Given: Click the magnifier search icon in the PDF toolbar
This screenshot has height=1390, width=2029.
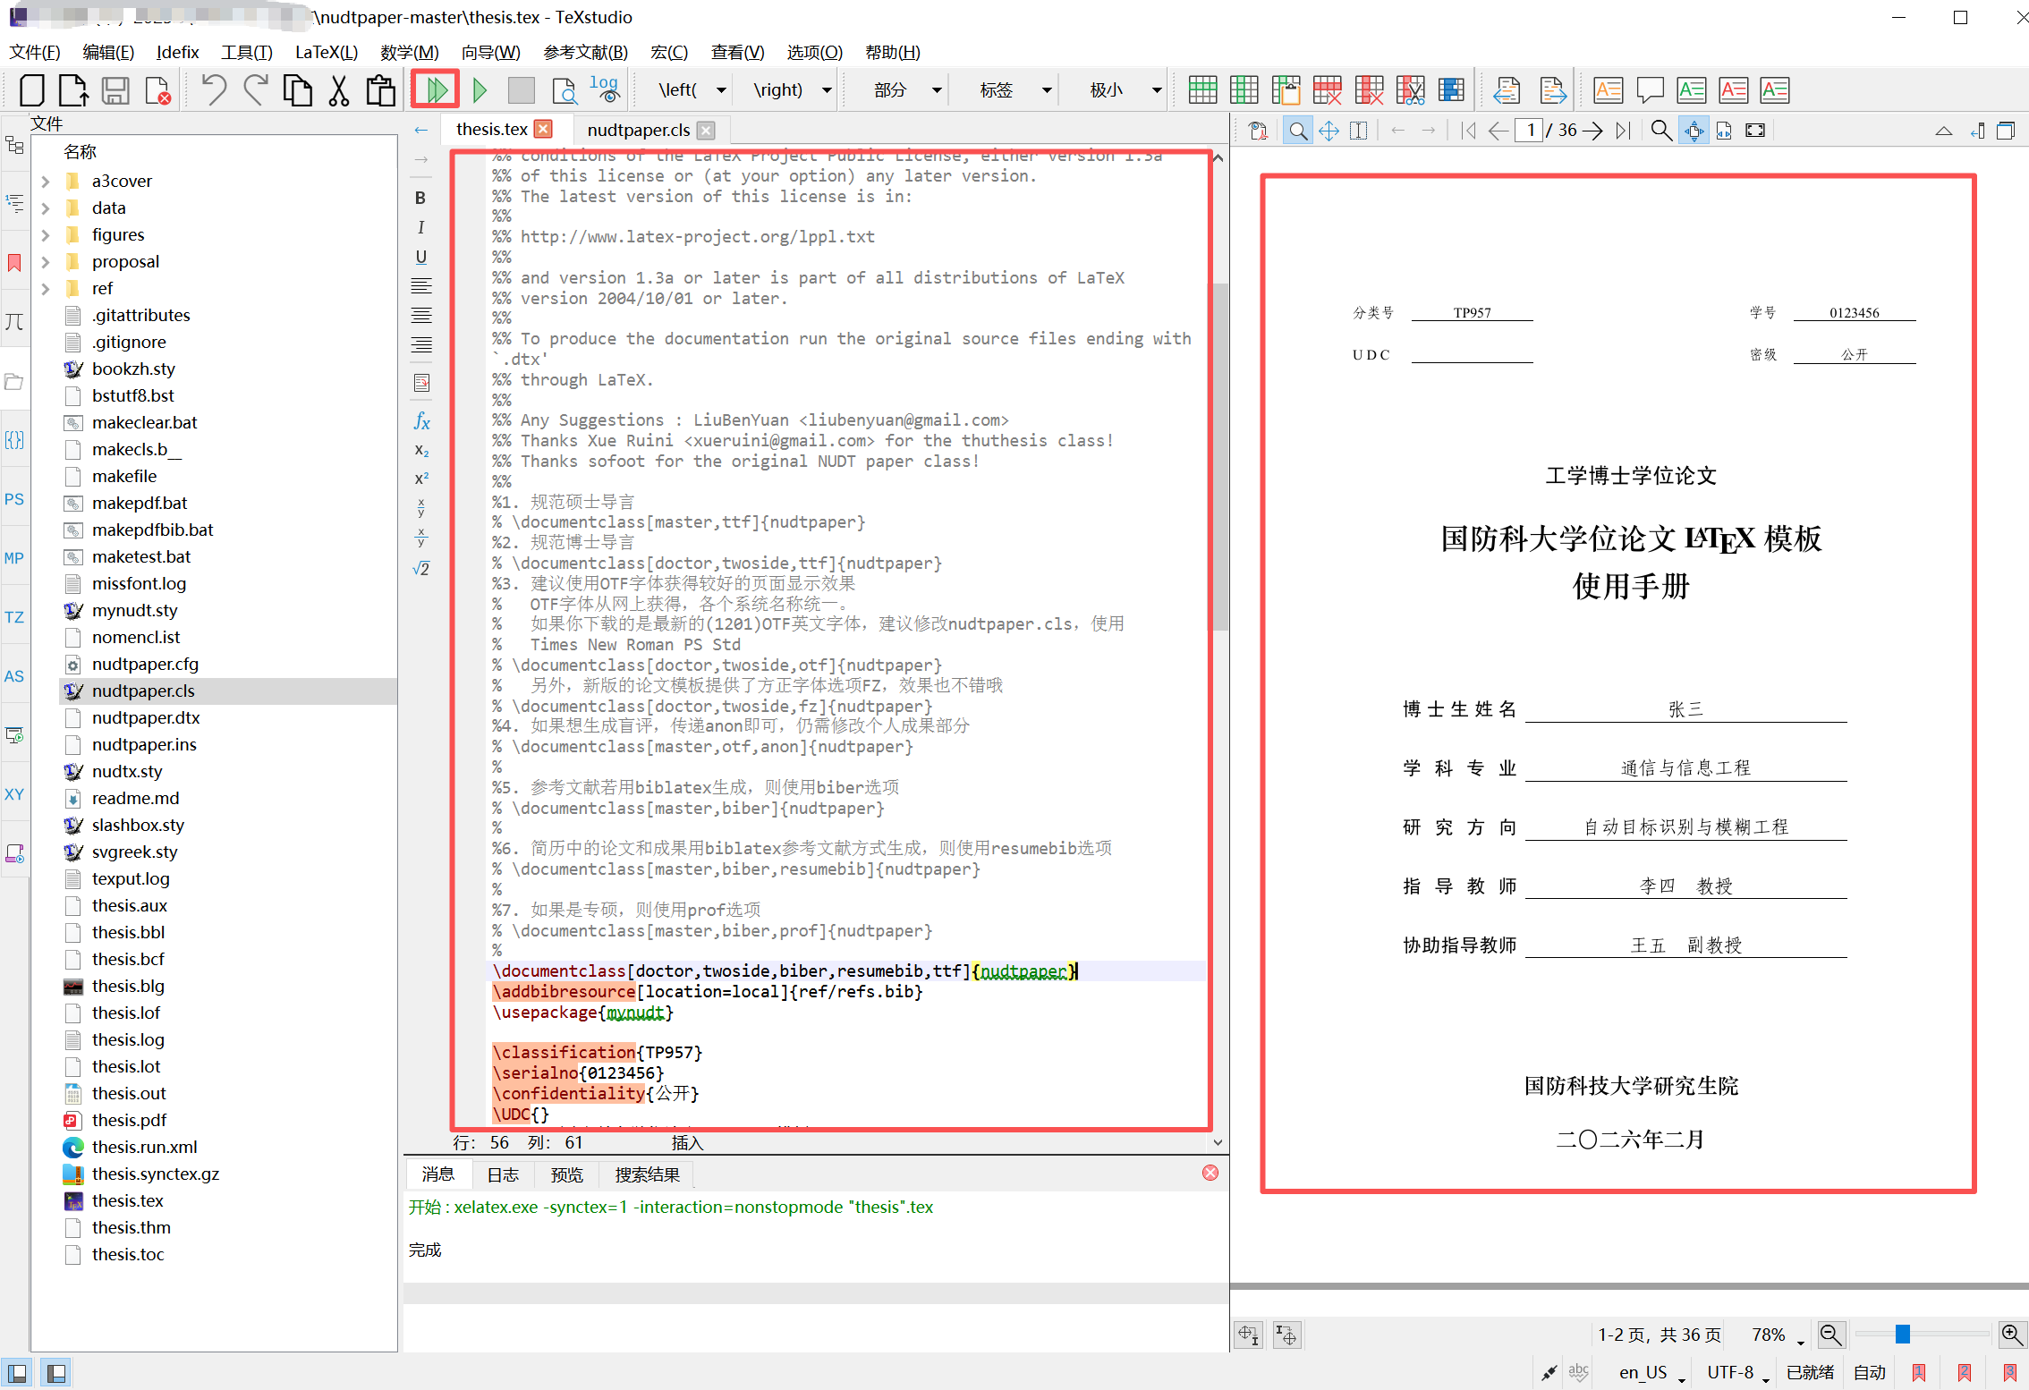Looking at the screenshot, I should click(1660, 131).
